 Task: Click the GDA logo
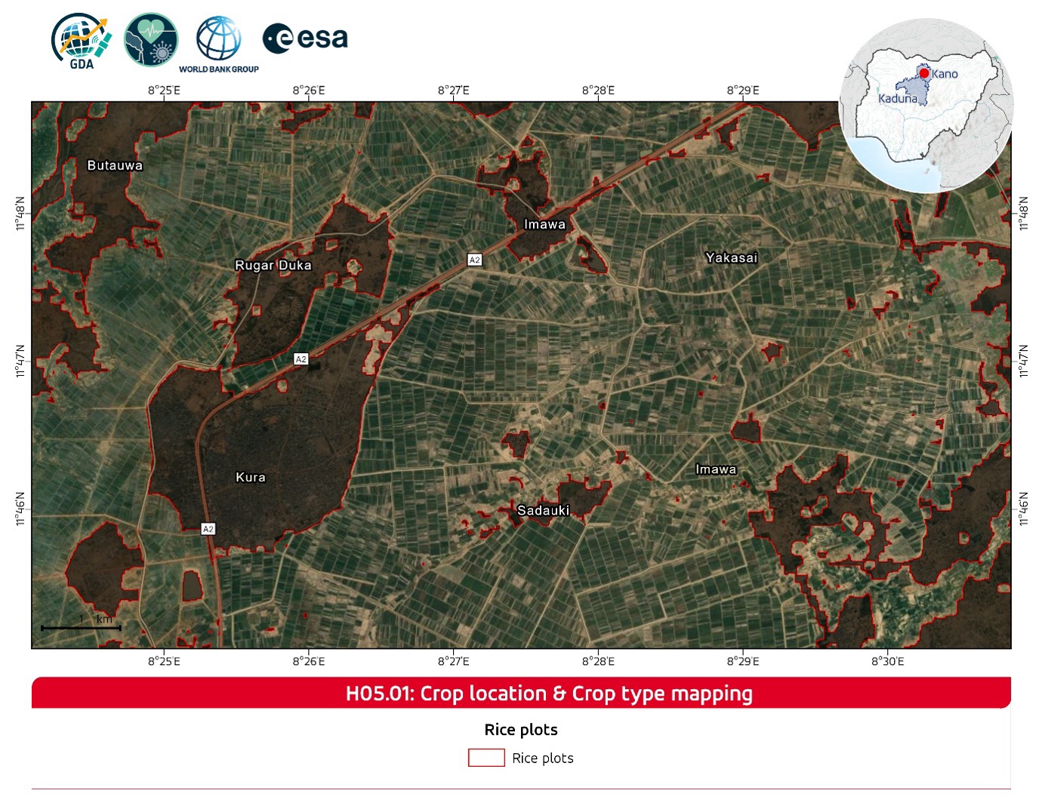pos(82,42)
